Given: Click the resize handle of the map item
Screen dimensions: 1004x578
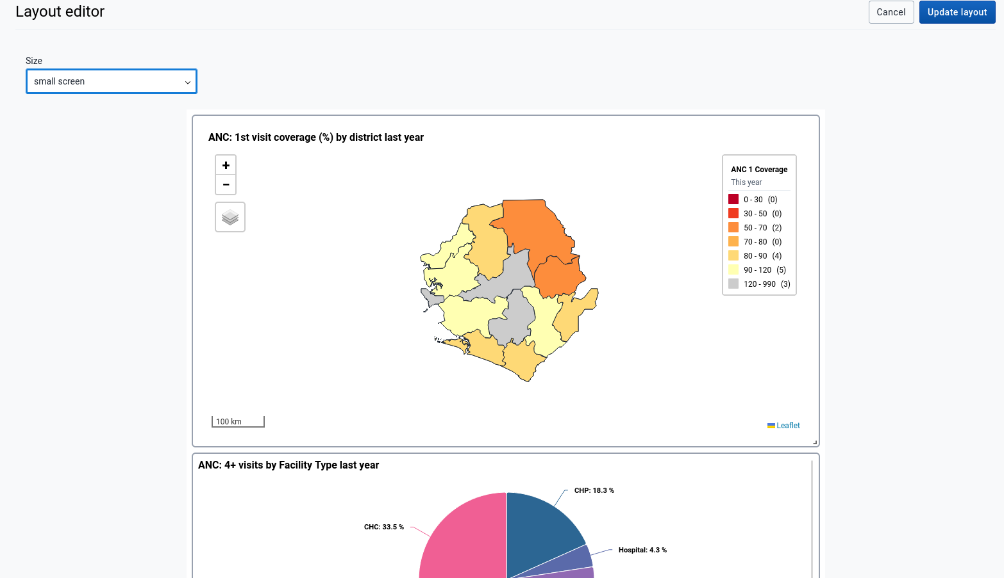Looking at the screenshot, I should 815,442.
